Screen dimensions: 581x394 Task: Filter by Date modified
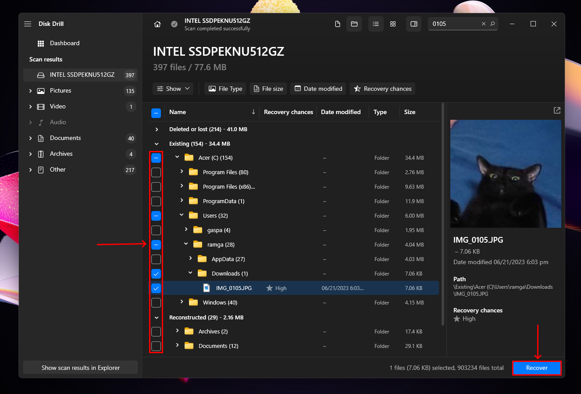(318, 89)
